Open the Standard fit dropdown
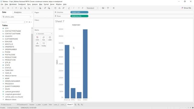Screen dimensions: 194x109 point(92,8)
